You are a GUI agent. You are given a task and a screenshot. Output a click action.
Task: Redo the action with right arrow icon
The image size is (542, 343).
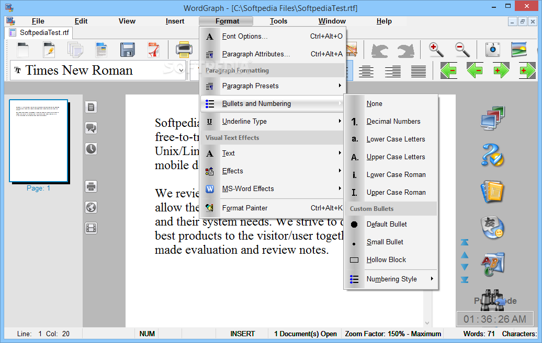tap(405, 51)
